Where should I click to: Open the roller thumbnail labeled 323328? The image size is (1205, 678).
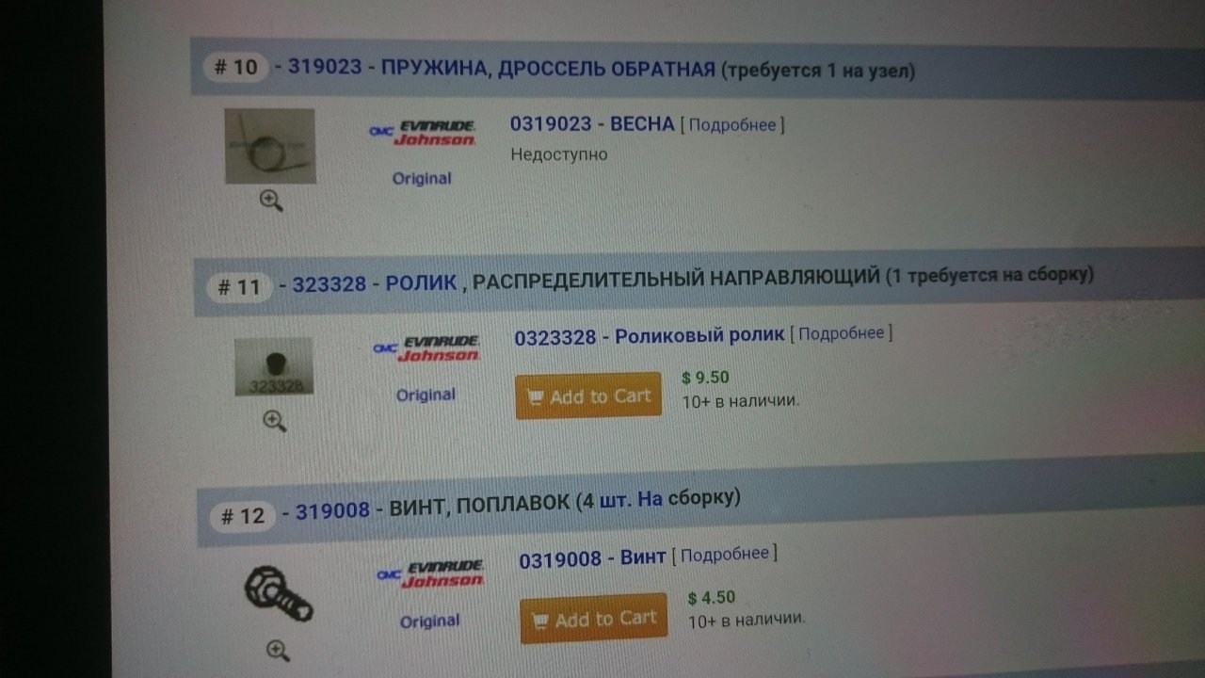pyautogui.click(x=274, y=366)
